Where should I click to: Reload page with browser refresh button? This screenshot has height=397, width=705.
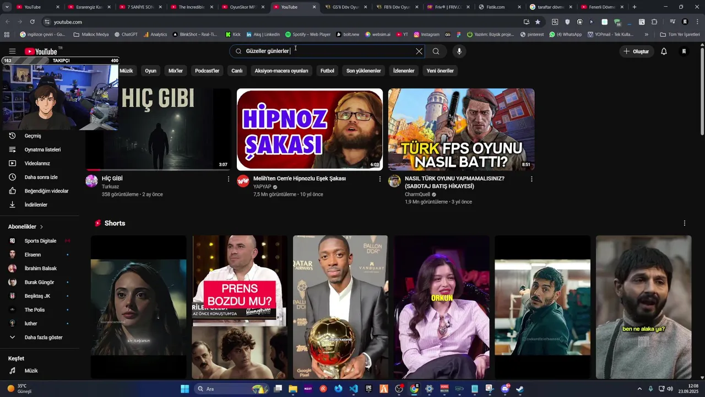coord(32,22)
